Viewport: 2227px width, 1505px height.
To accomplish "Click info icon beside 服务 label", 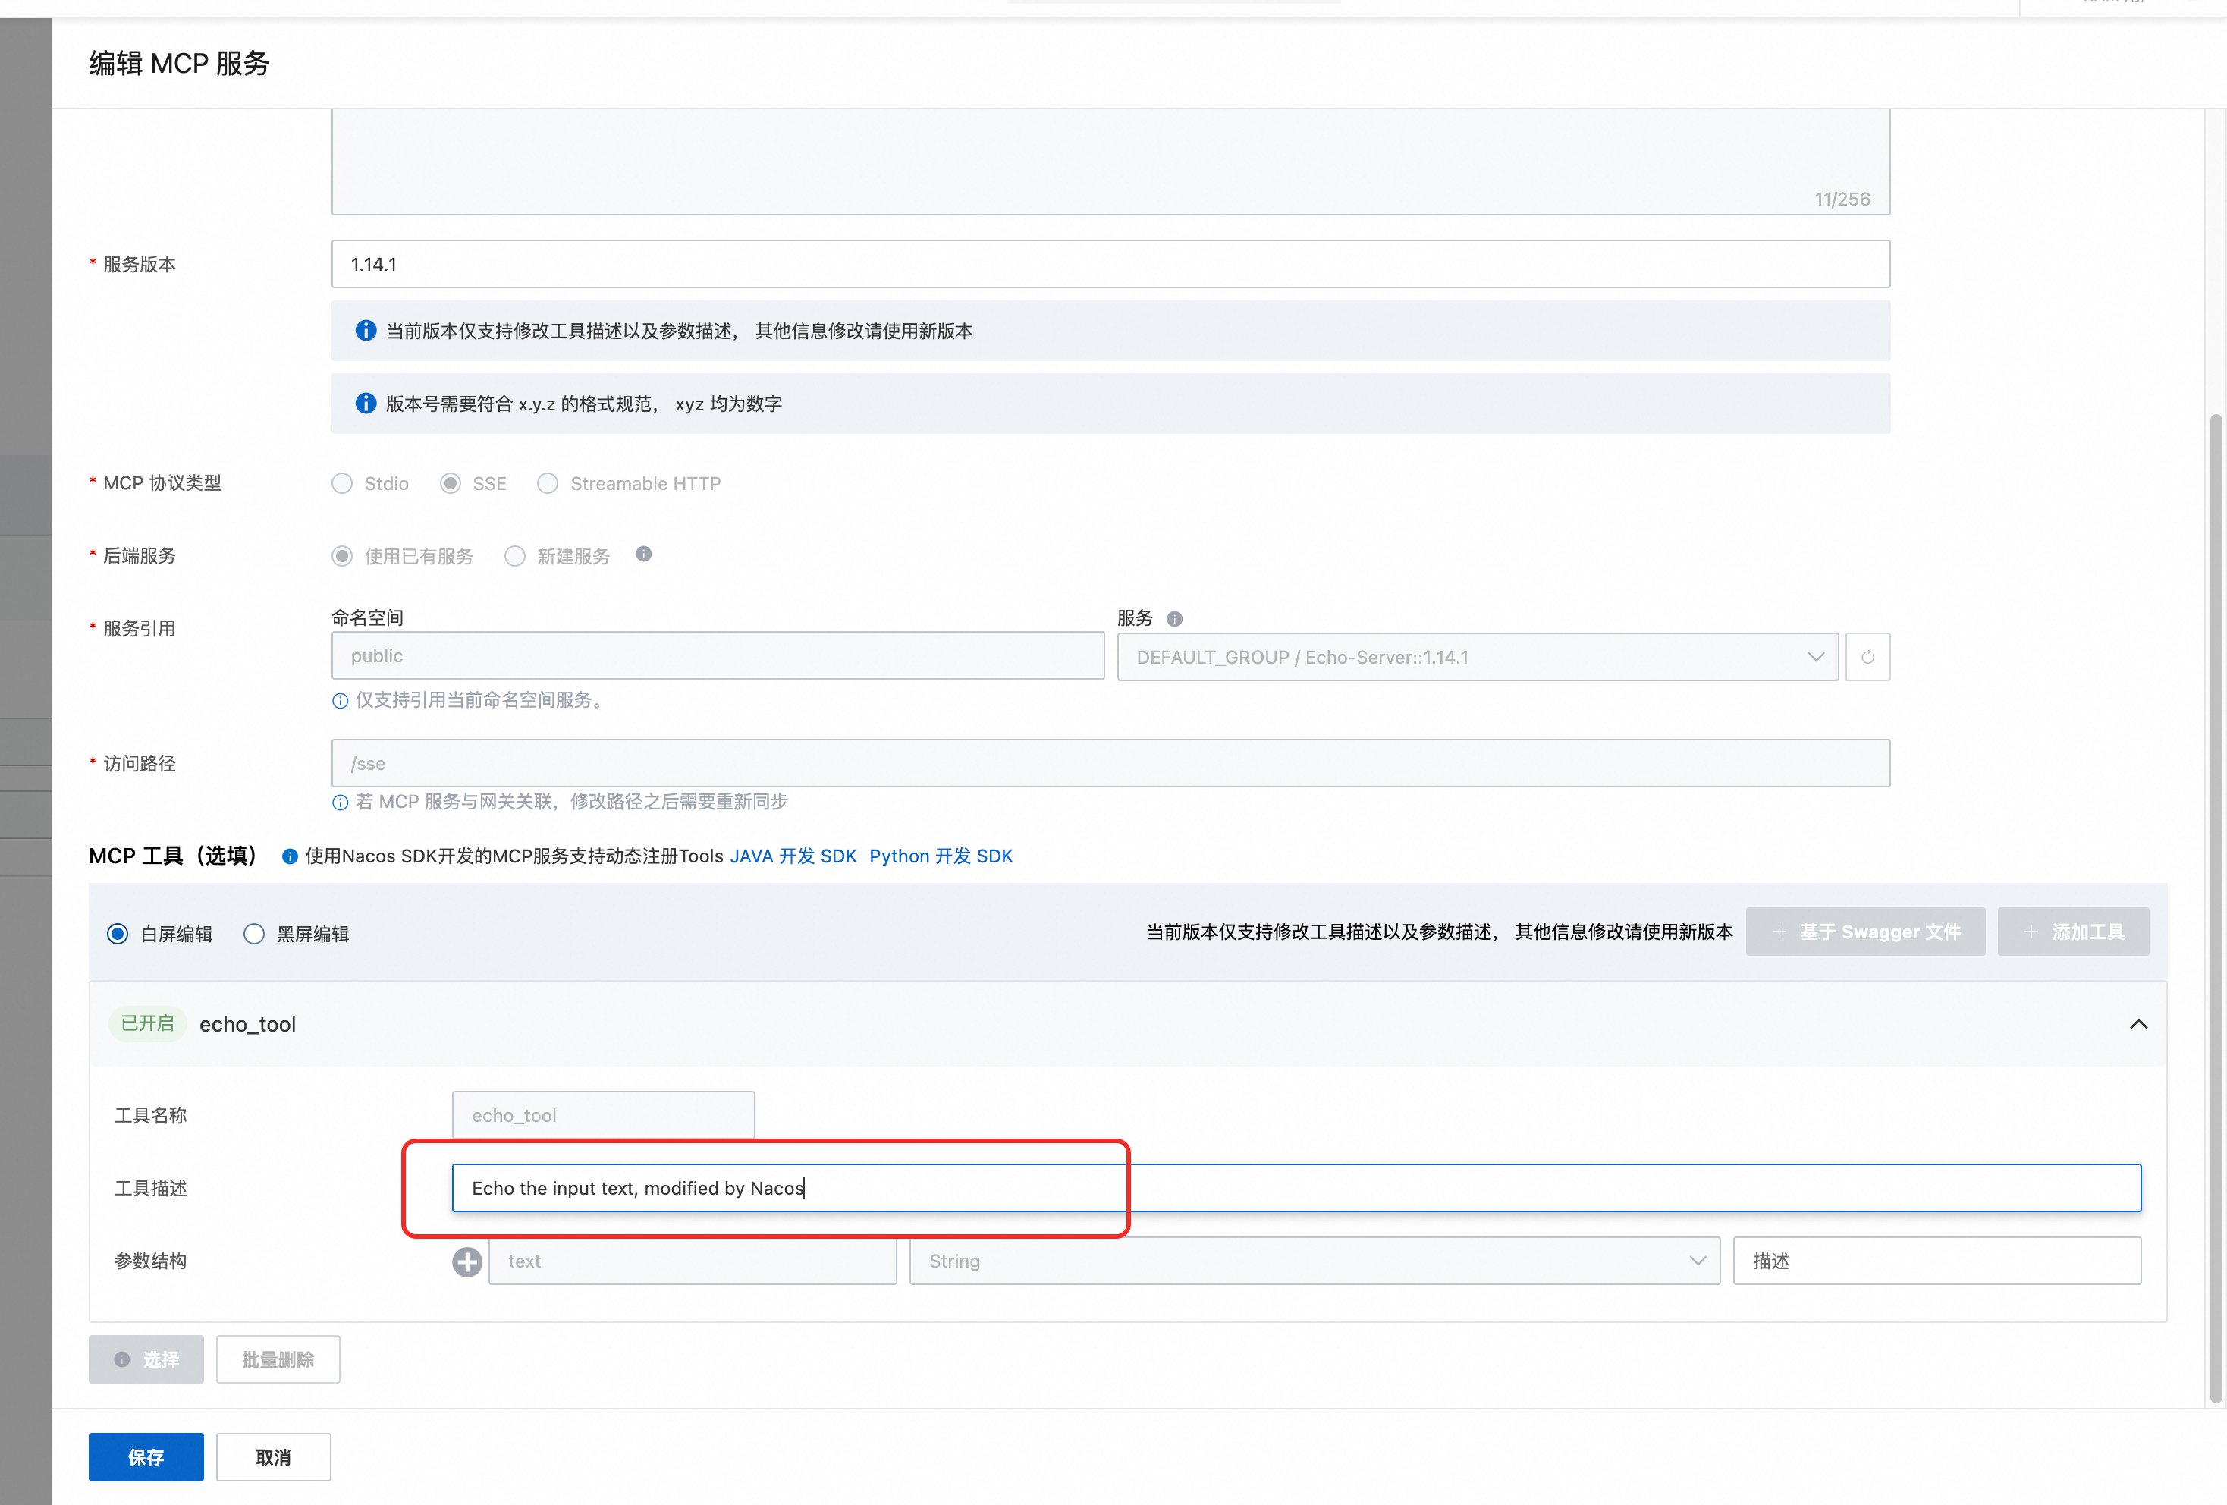I will (1175, 619).
